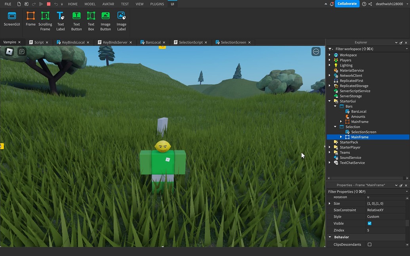Switch to the MODEL ribbon tab

click(90, 4)
